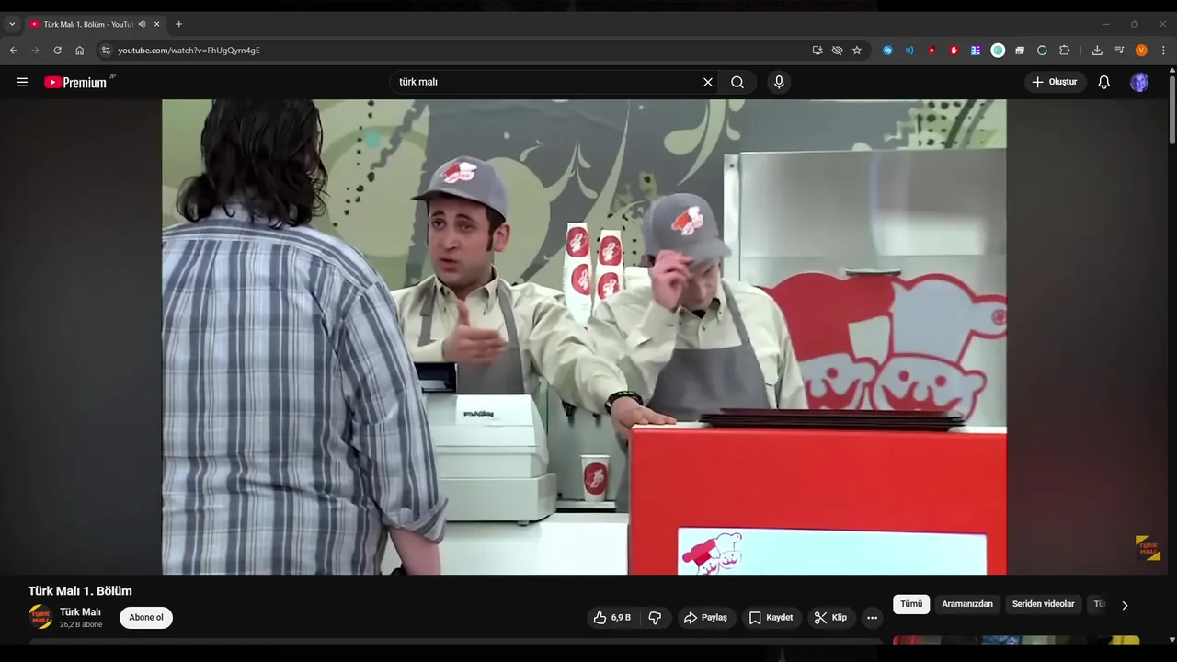Open browser profile avatar V

(1141, 51)
